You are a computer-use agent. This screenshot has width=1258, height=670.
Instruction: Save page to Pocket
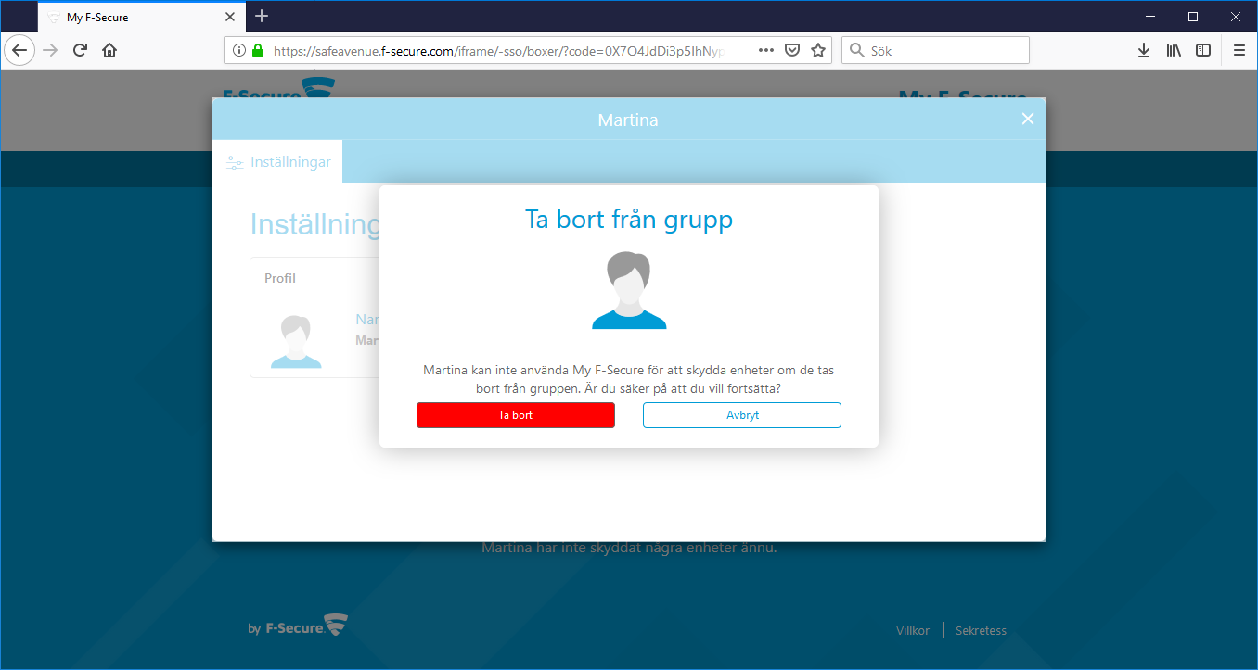(x=792, y=50)
